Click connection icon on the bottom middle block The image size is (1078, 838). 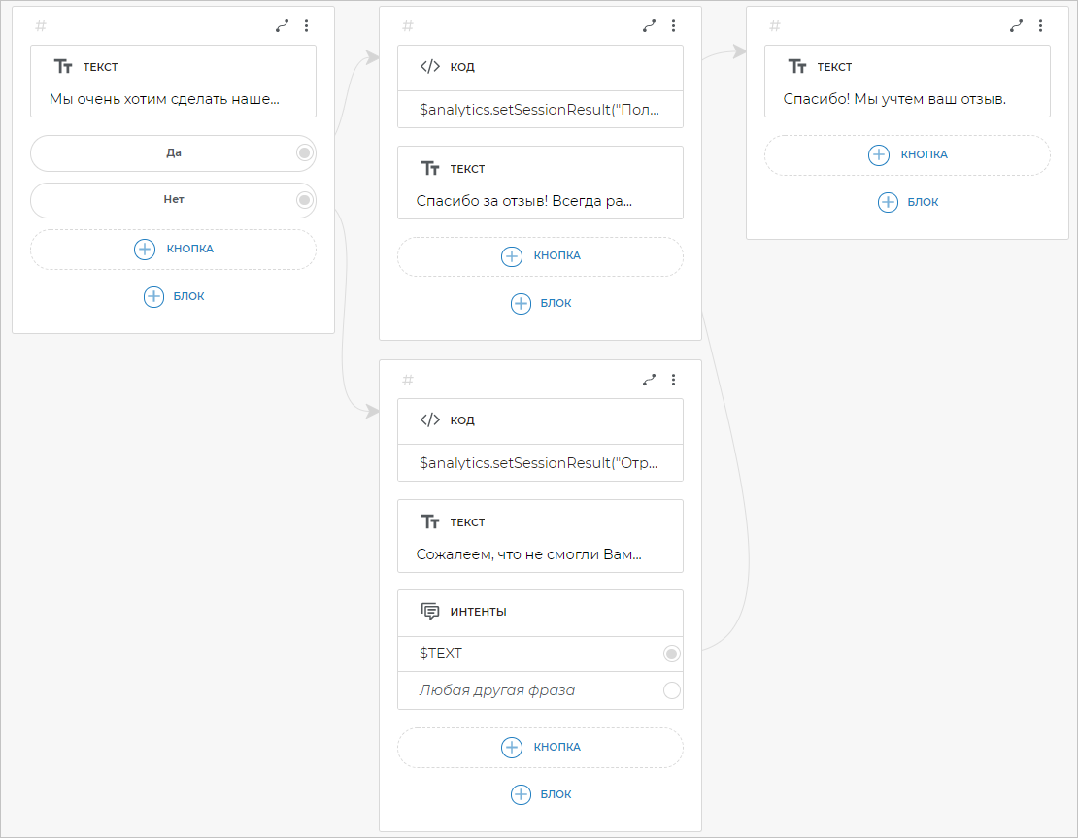pos(649,380)
